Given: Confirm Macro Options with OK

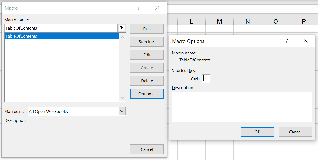Looking at the screenshot, I should [x=257, y=132].
